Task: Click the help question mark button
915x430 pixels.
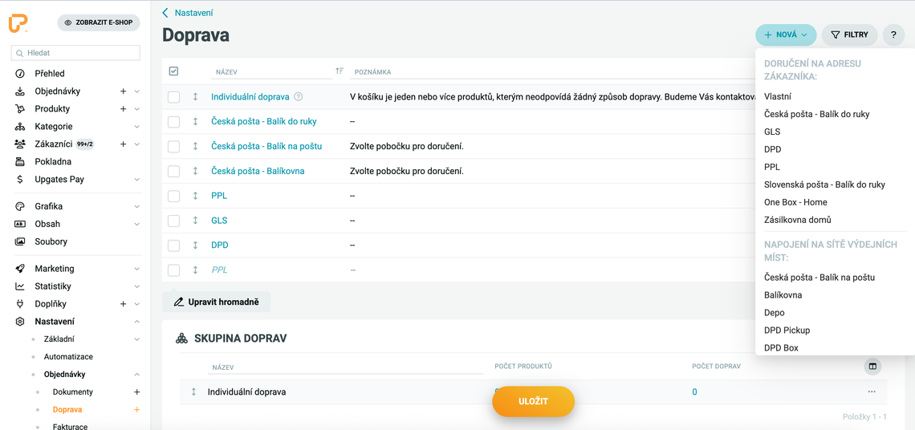Action: 893,35
